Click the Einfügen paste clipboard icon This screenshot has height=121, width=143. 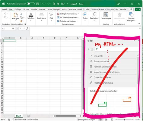(16, 15)
